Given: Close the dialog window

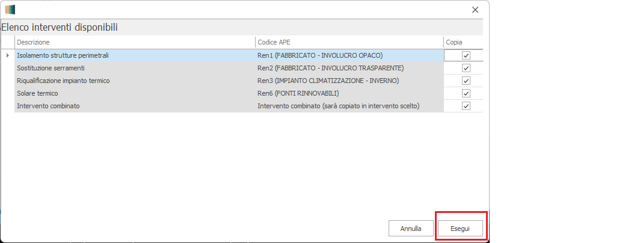Looking at the screenshot, I should (475, 10).
